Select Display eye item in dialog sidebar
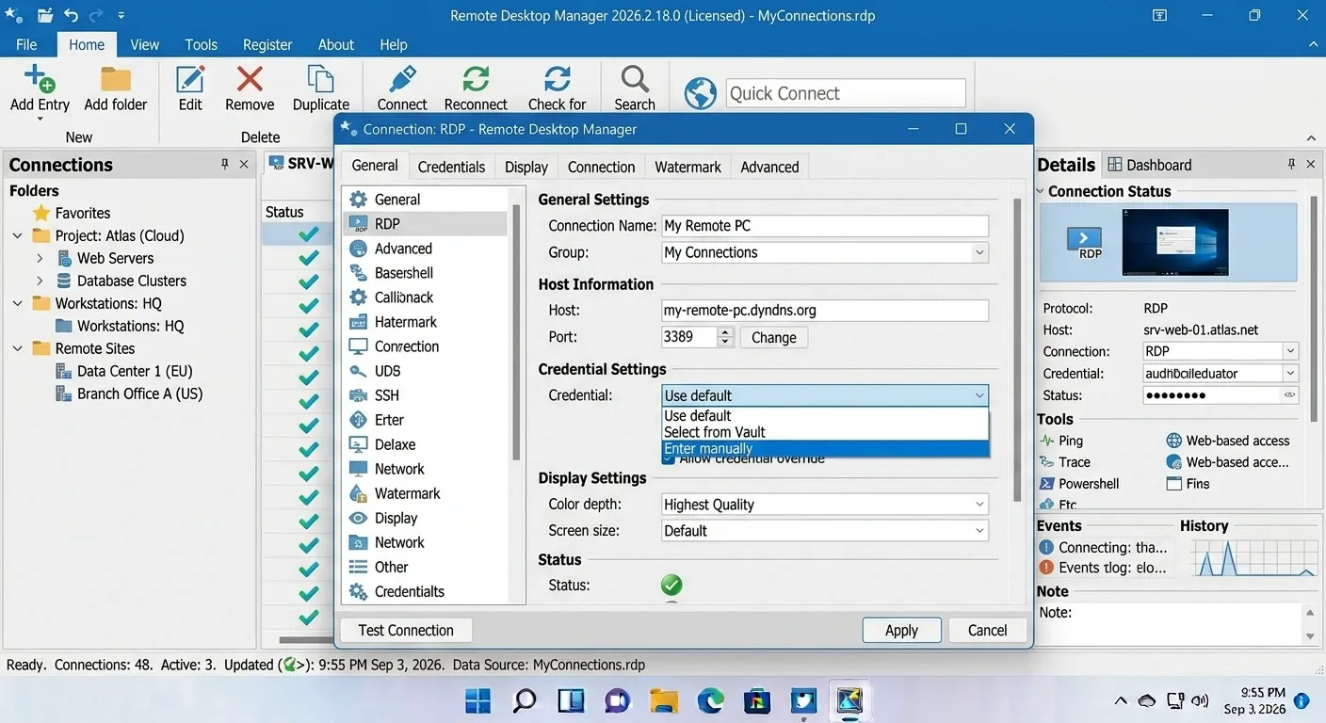The width and height of the screenshot is (1326, 723). [425, 518]
